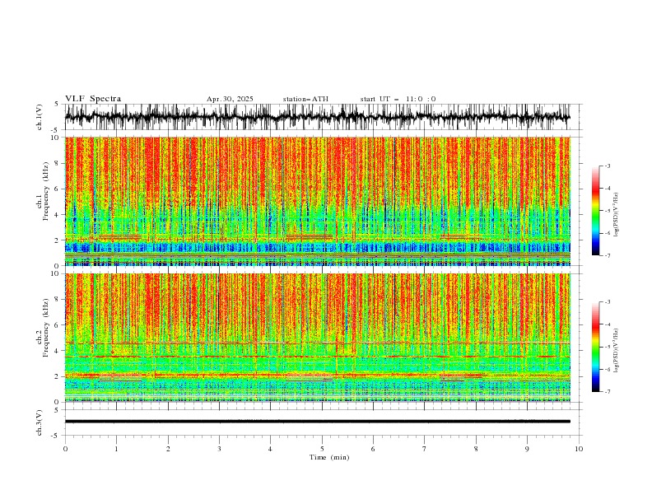Click the 'station=ATH' label
This screenshot has height=504, width=652.
(305, 99)
